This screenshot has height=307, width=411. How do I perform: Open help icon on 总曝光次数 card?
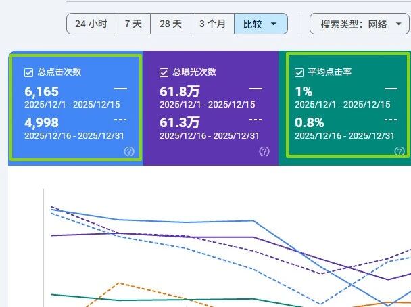(264, 151)
